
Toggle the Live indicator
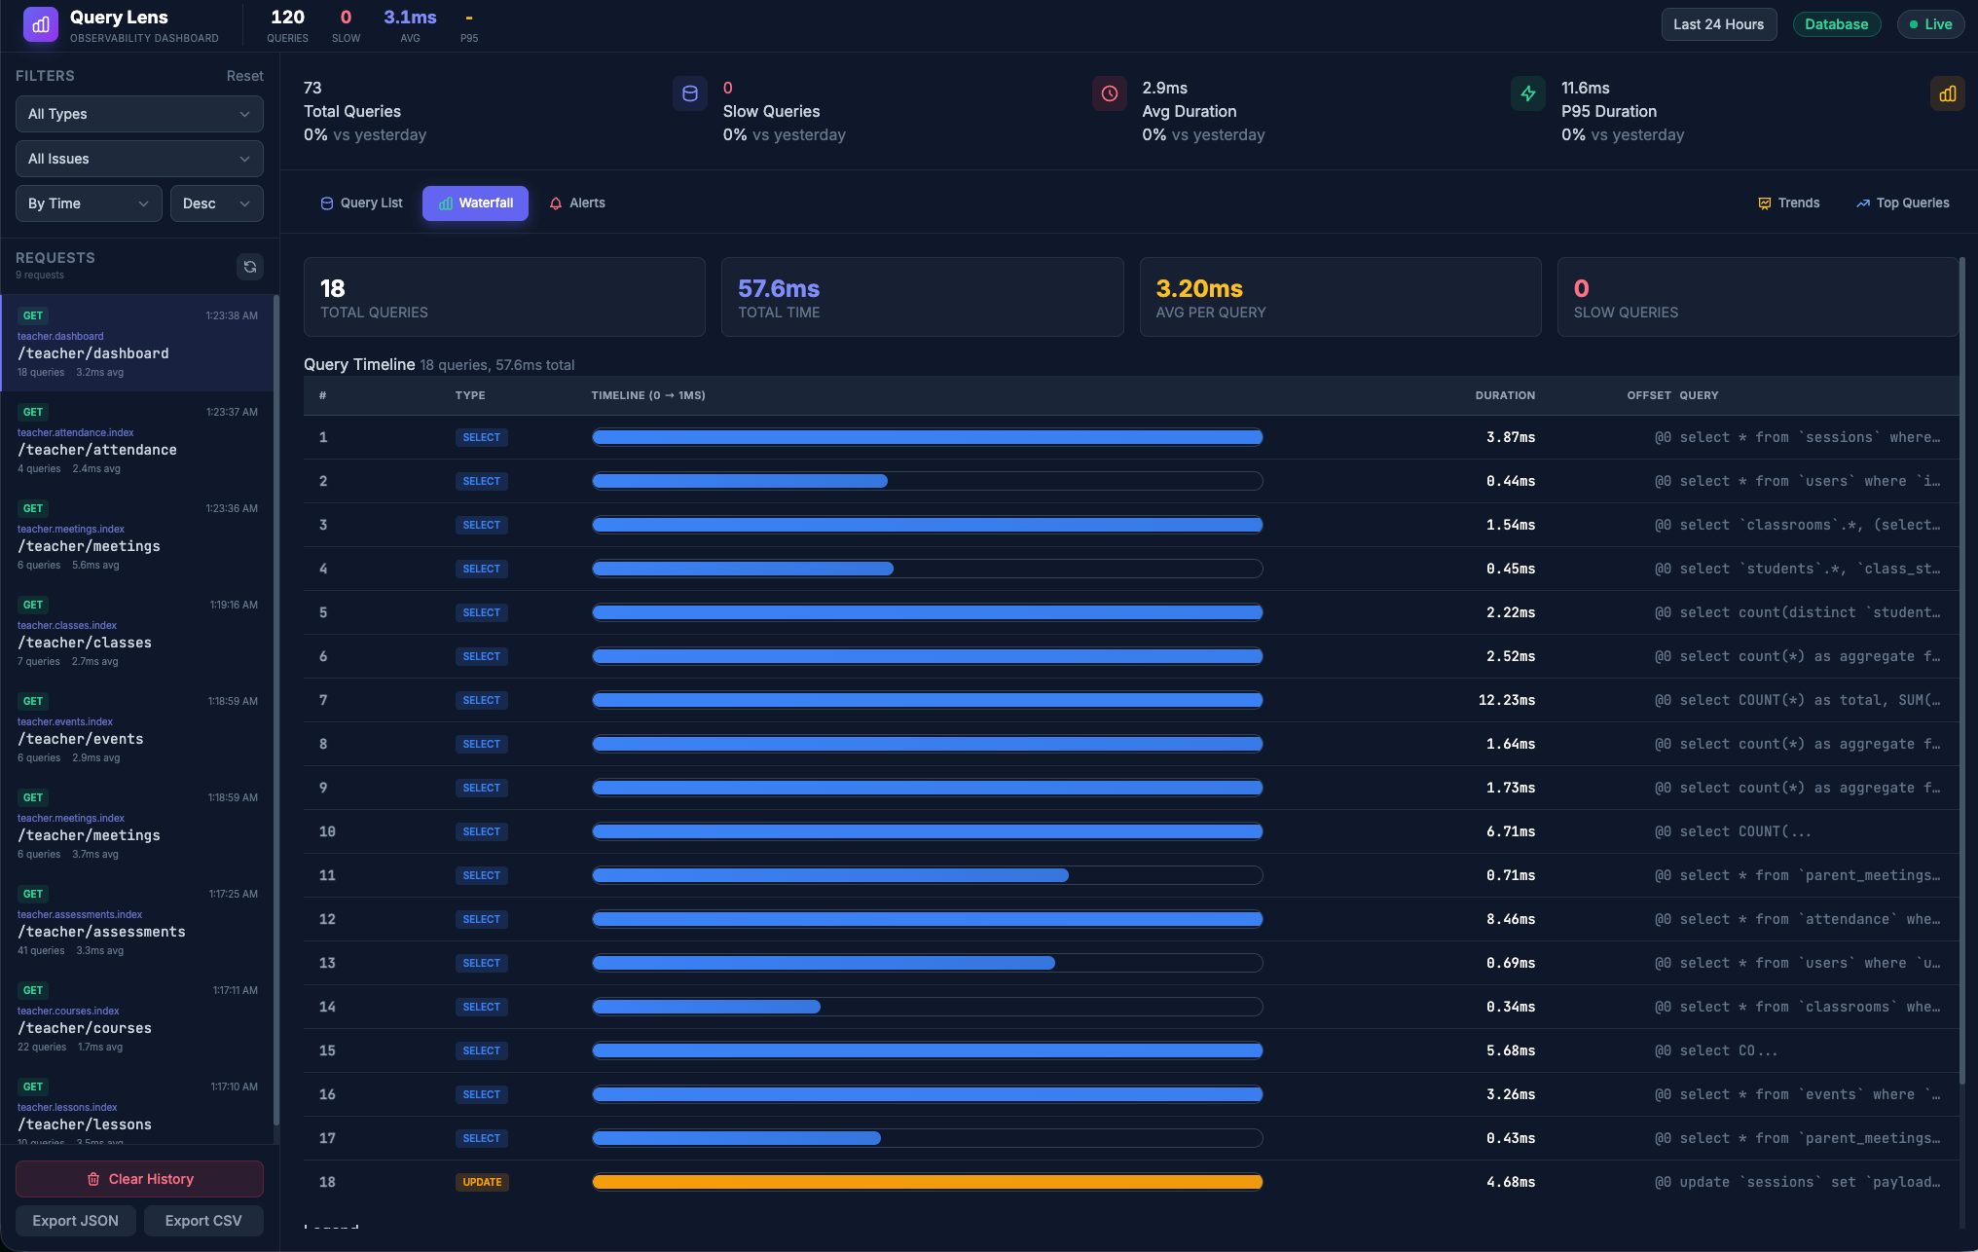click(x=1930, y=24)
